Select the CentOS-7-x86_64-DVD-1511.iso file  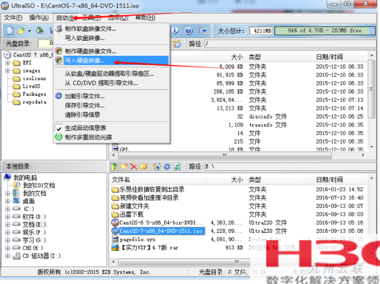point(161,231)
